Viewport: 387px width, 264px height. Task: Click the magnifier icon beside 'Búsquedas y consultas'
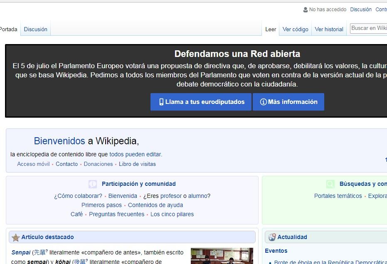330,184
